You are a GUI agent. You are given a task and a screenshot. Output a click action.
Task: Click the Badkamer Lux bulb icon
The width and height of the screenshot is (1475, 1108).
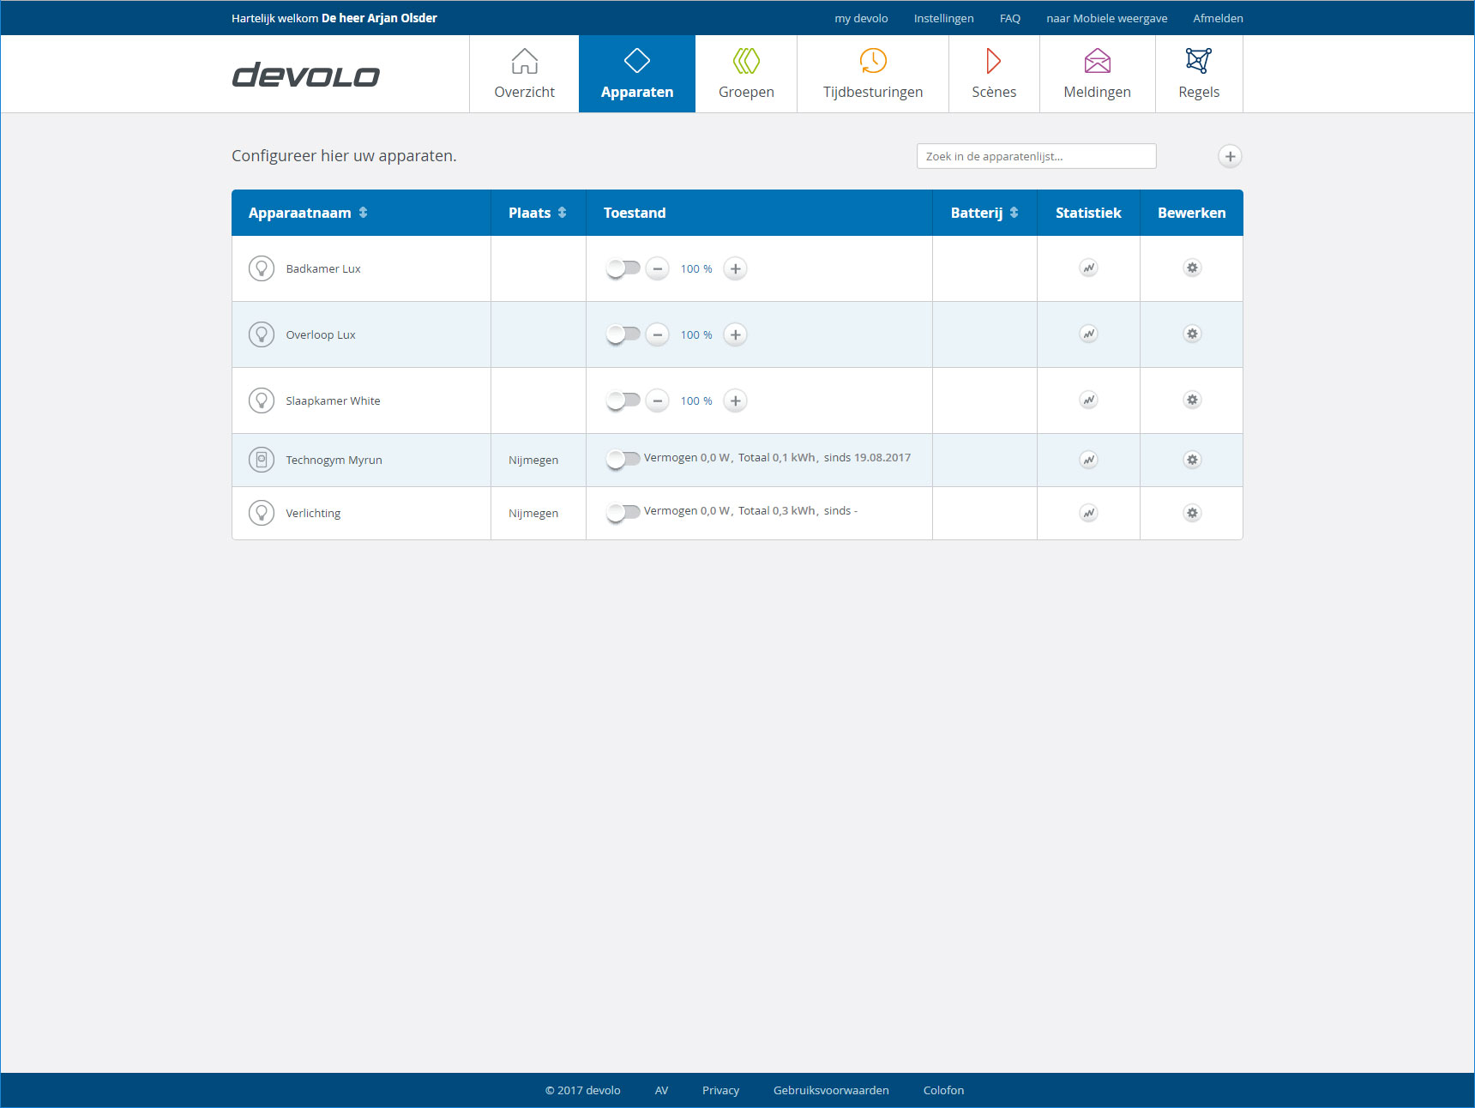[262, 268]
